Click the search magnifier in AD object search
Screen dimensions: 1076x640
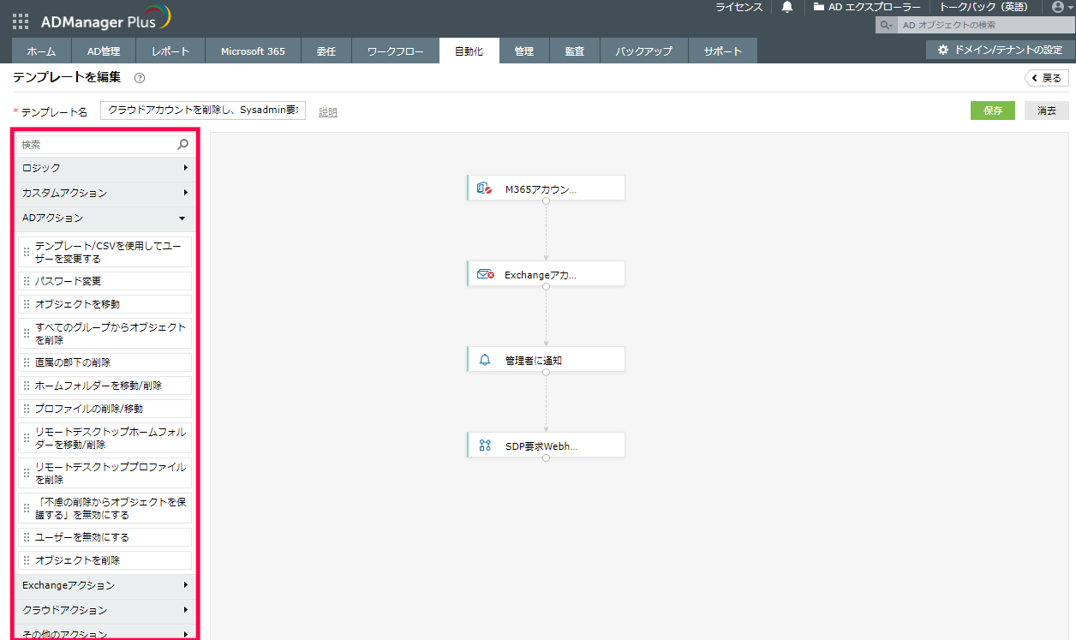884,26
